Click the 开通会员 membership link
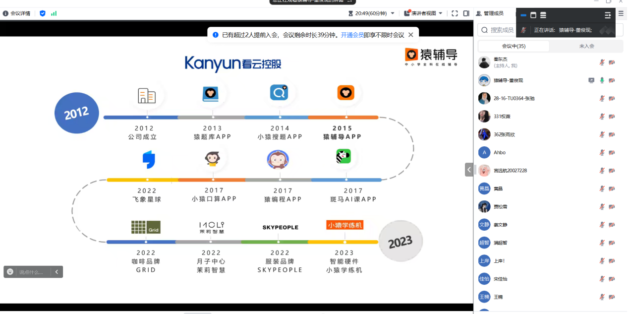The height and width of the screenshot is (314, 628). point(352,35)
